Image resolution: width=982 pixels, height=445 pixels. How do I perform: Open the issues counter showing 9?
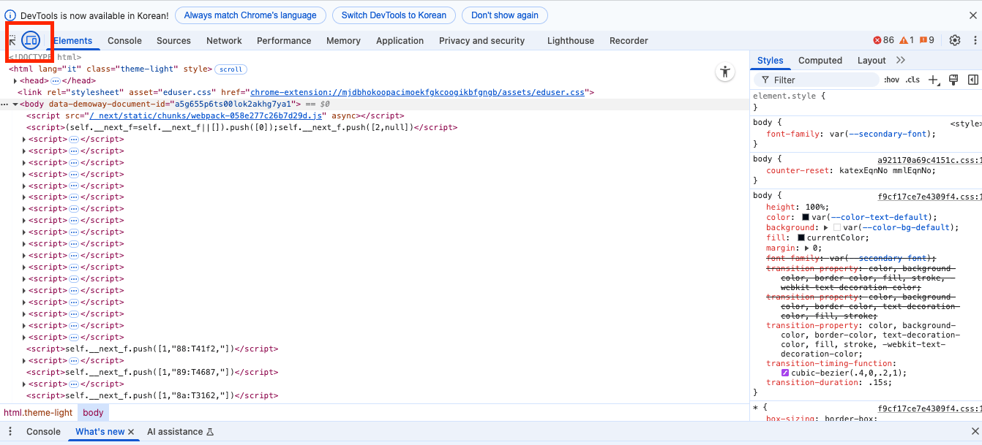tap(926, 40)
